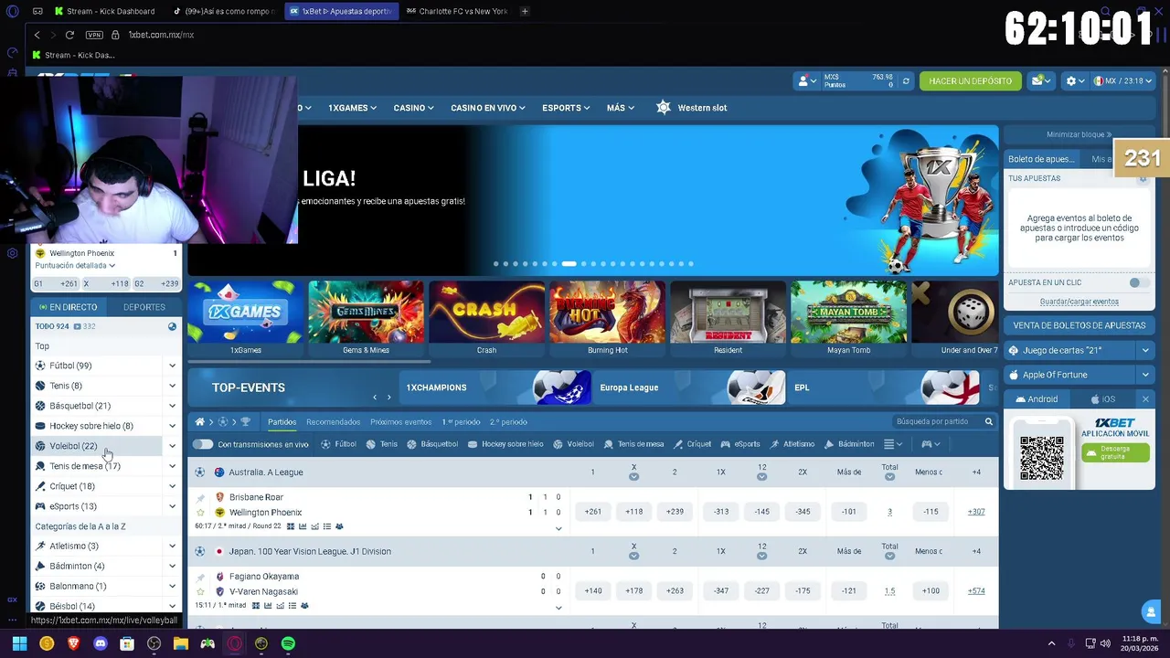The image size is (1170, 658).
Task: Close the mobile app download panel
Action: (x=1145, y=399)
